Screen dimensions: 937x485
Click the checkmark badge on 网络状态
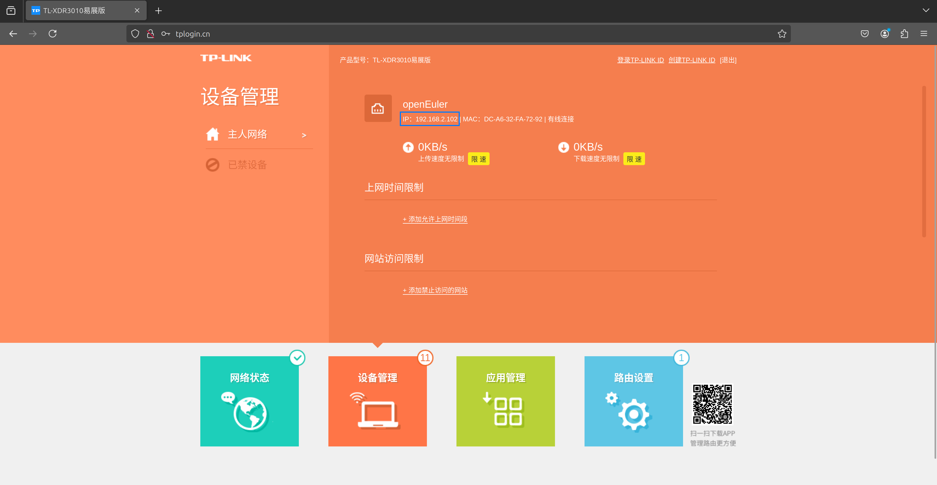[x=297, y=358]
